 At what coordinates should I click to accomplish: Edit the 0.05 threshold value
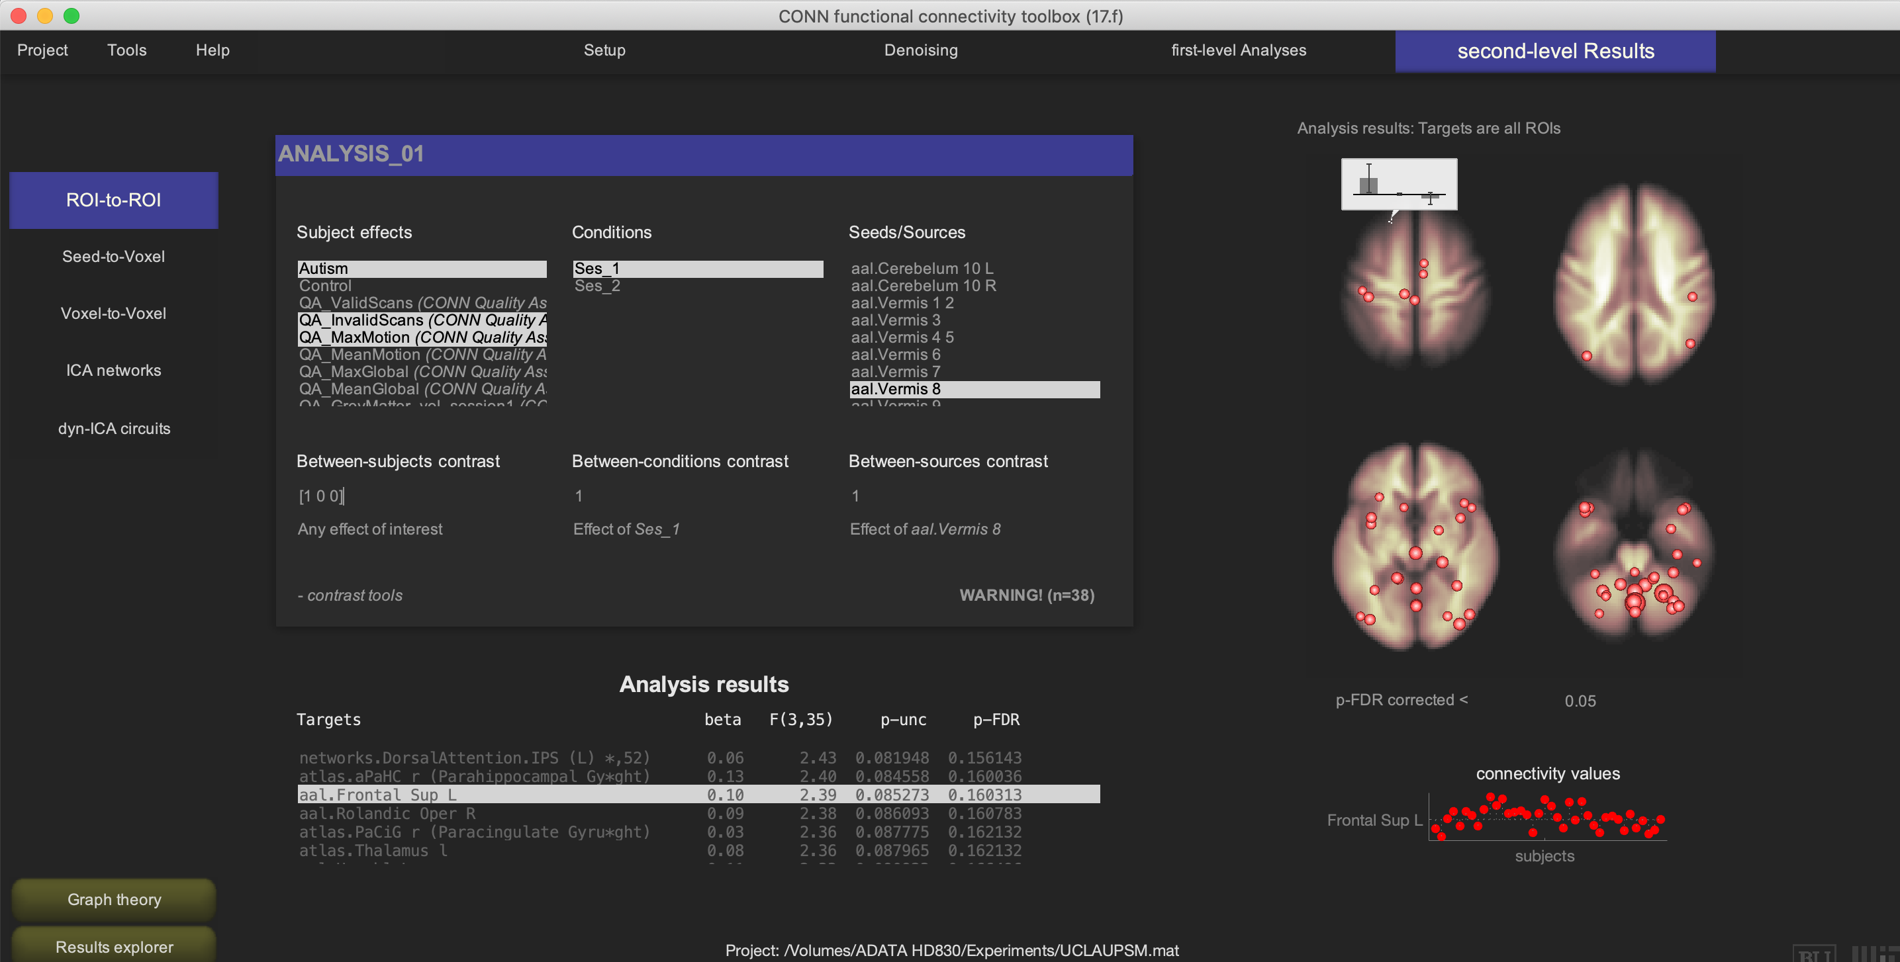tap(1580, 701)
